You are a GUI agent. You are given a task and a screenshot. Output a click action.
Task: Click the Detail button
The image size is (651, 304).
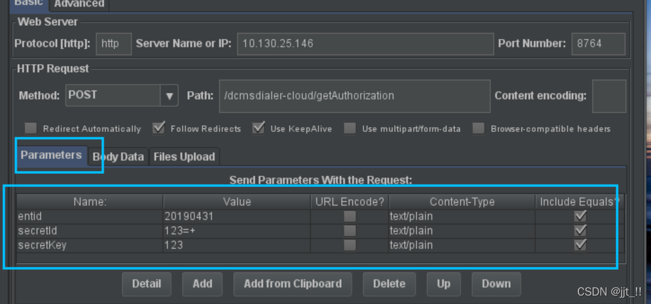tap(146, 284)
